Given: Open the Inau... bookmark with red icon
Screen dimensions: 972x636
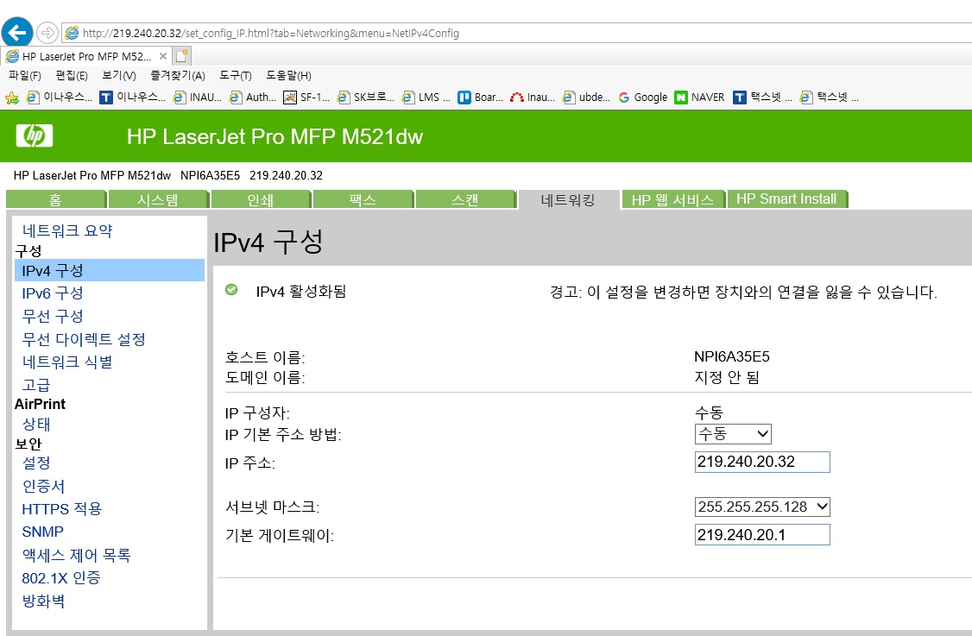Looking at the screenshot, I should [533, 98].
